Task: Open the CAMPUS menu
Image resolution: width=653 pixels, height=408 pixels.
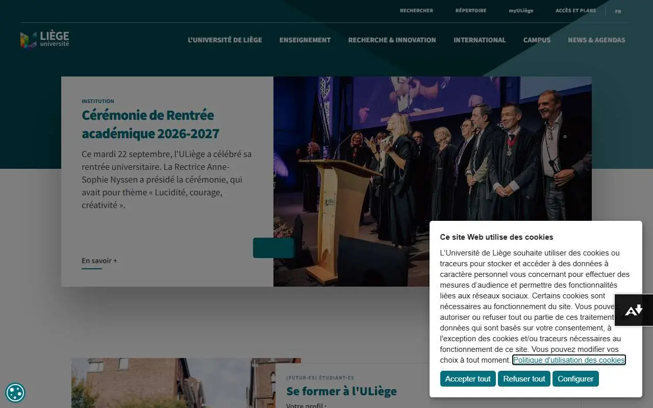Action: 537,40
